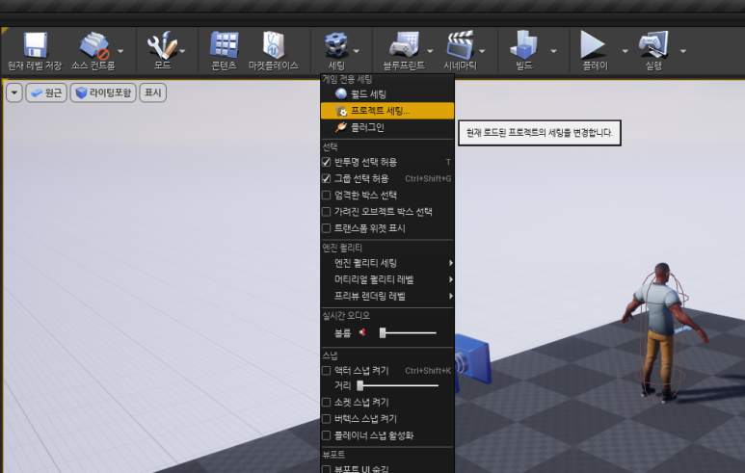The image size is (745, 473).
Task: Enable Show Transform Widget checkbox
Action: click(327, 228)
